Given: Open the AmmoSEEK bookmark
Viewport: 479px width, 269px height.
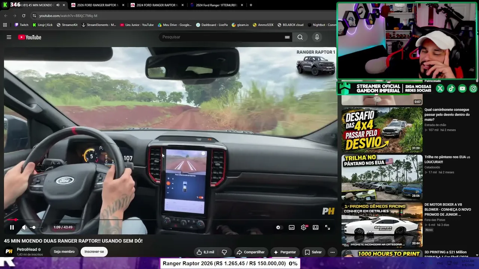Looking at the screenshot, I should coord(263,25).
